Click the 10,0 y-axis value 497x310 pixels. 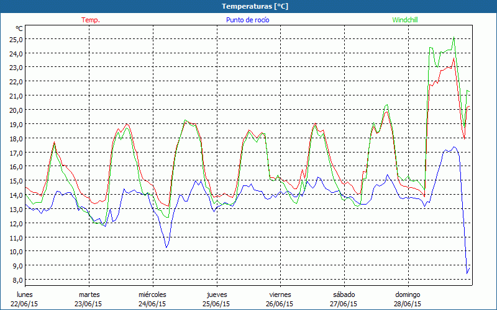click(16, 251)
